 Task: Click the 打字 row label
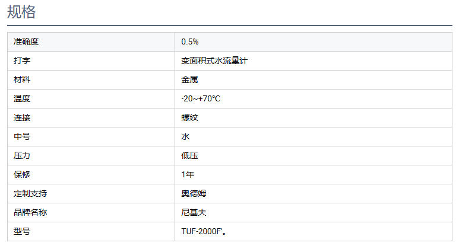click(22, 60)
